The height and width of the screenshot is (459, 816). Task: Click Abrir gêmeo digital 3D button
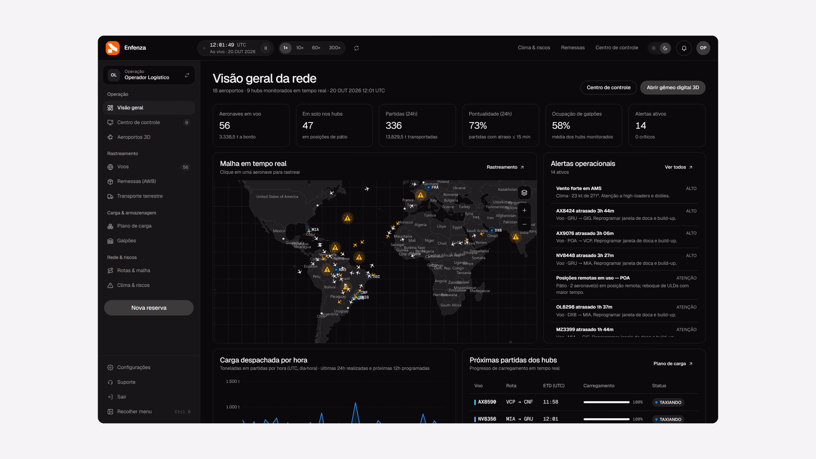[673, 88]
